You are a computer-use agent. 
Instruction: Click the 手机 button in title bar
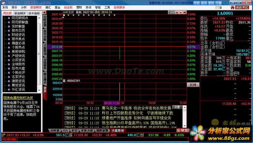pyautogui.click(x=196, y=3)
